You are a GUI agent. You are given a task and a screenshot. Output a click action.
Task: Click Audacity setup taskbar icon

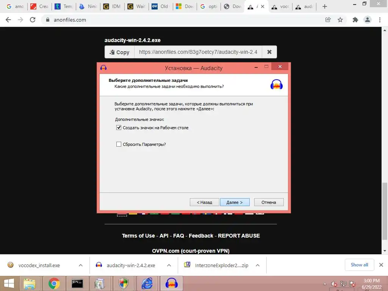click(172, 283)
